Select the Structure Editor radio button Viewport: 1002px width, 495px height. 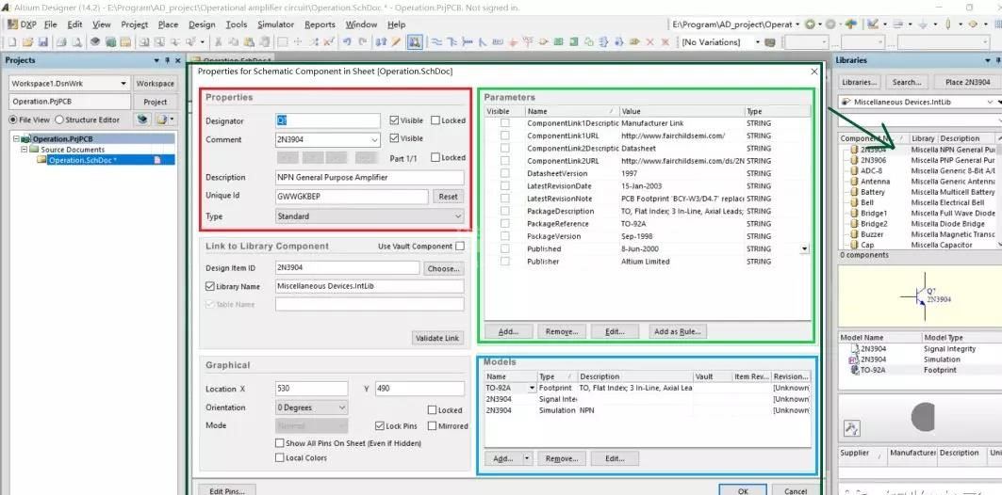[59, 120]
